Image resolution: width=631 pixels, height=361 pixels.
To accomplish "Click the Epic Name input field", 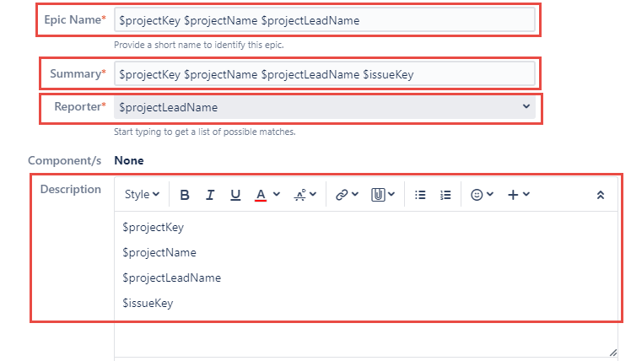I will click(326, 20).
